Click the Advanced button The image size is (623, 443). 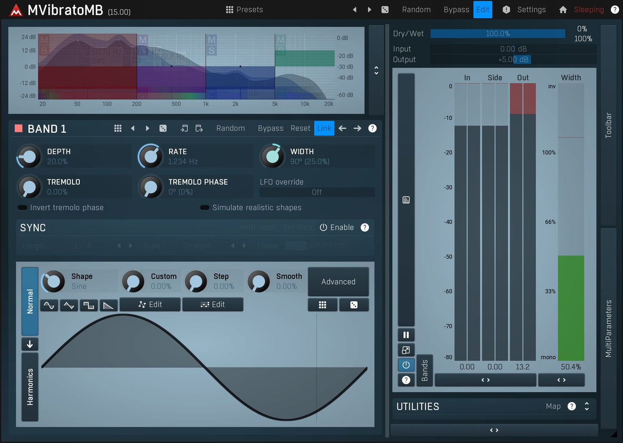tap(338, 282)
